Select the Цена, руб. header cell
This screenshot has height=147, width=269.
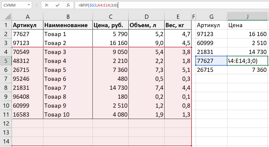pyautogui.click(x=110, y=25)
